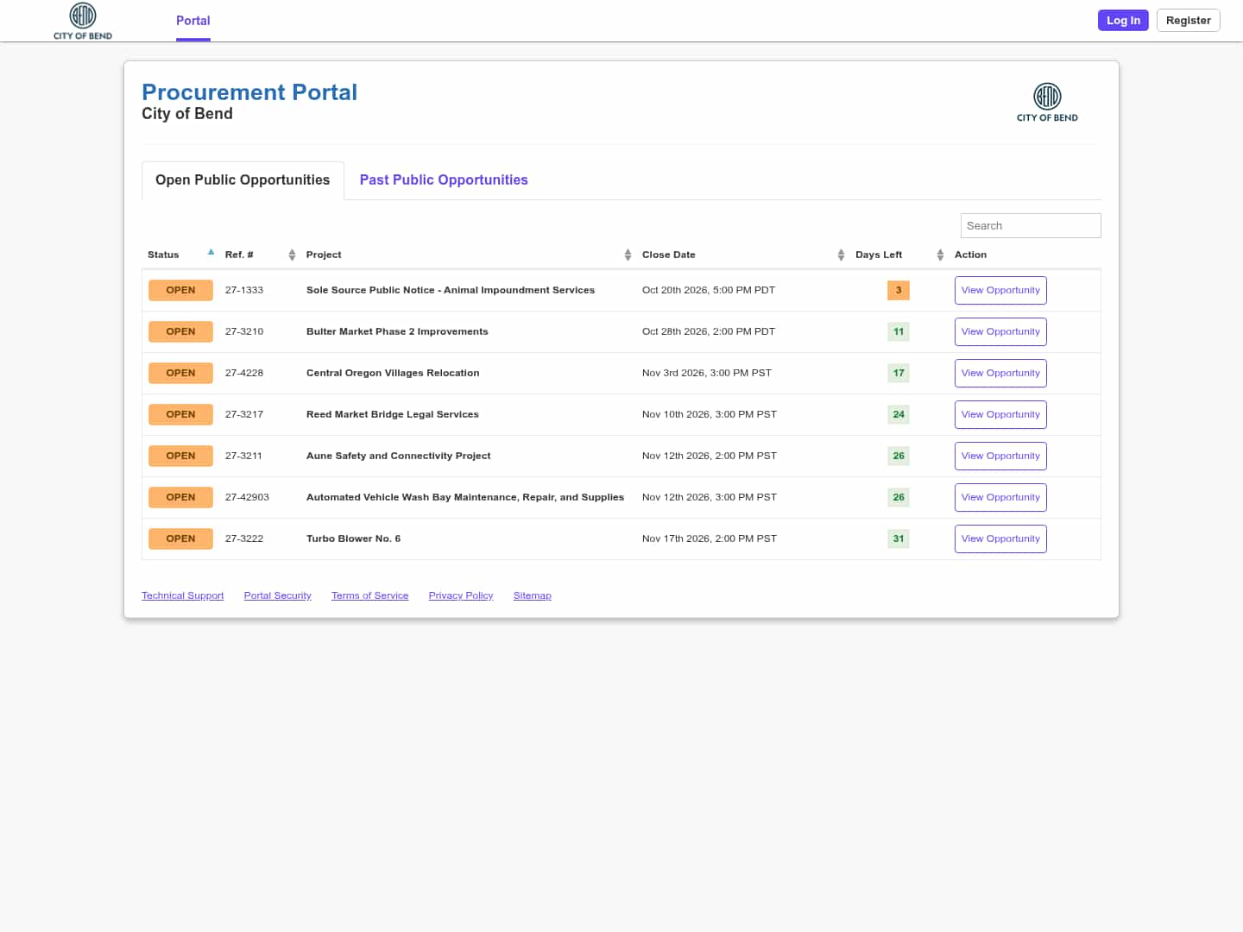The width and height of the screenshot is (1243, 932).
Task: View Opportunity for Aune Safety and Connectivity Project
Action: pos(1000,456)
